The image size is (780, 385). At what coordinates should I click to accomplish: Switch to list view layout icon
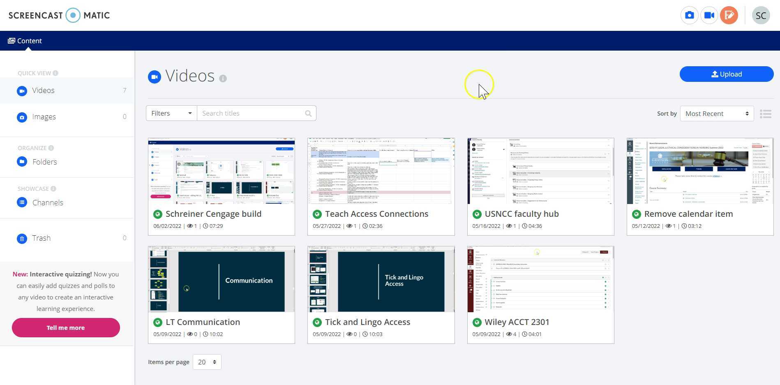click(766, 114)
